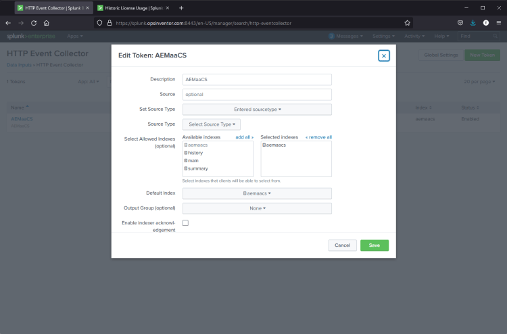The height and width of the screenshot is (334, 507).
Task: Open the Firefox account profile icon
Action: pyautogui.click(x=485, y=23)
